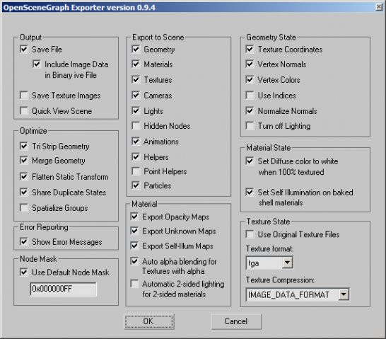
Task: Enable Point Helpers export
Action: tap(136, 171)
